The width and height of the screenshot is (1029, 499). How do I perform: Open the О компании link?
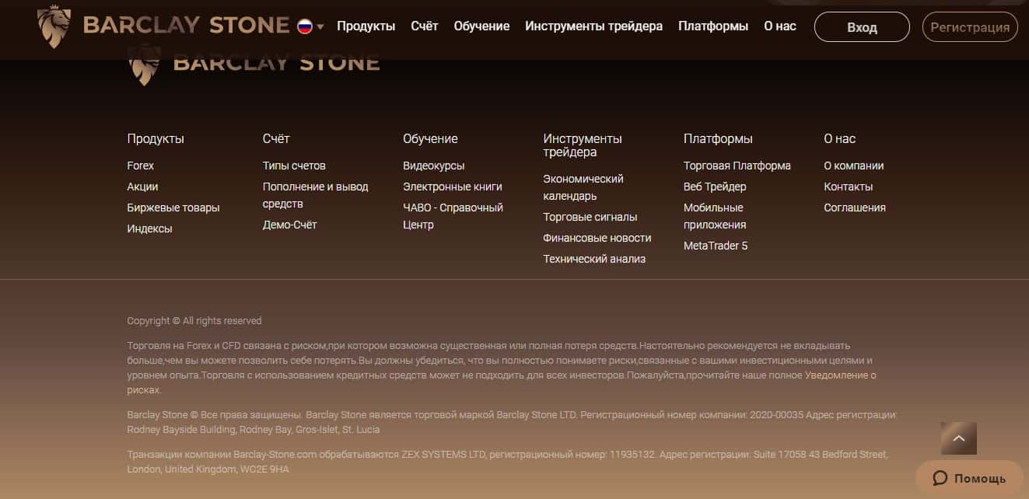(854, 166)
